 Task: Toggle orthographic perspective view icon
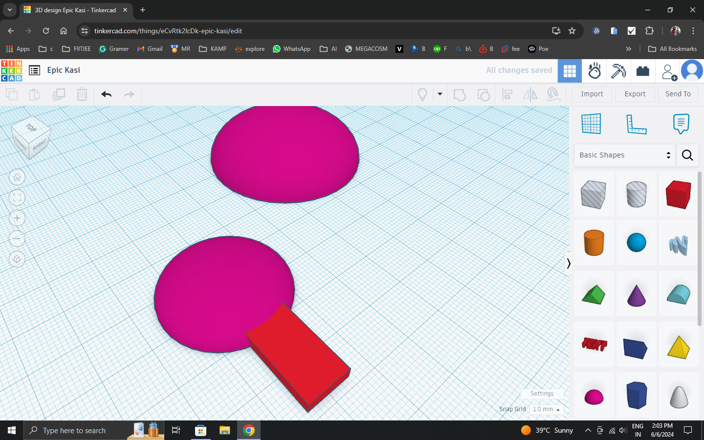17,259
